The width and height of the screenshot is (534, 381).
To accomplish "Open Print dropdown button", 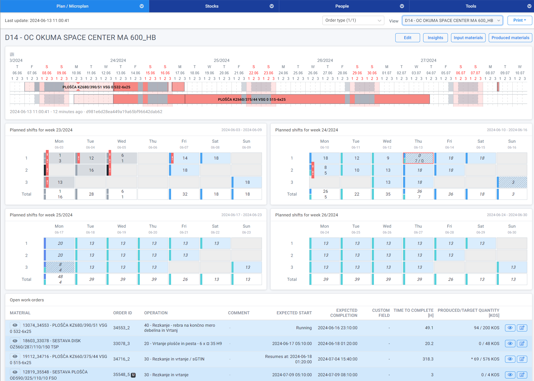I will point(520,20).
